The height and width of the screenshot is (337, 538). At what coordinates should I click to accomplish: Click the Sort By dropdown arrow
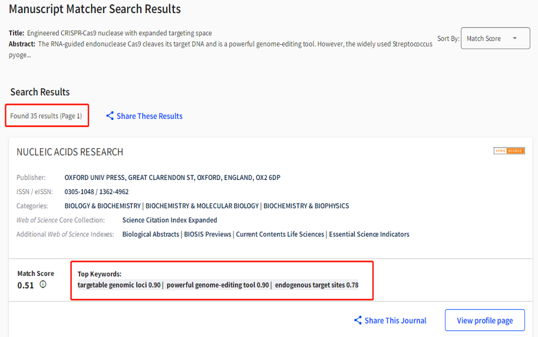pos(515,39)
